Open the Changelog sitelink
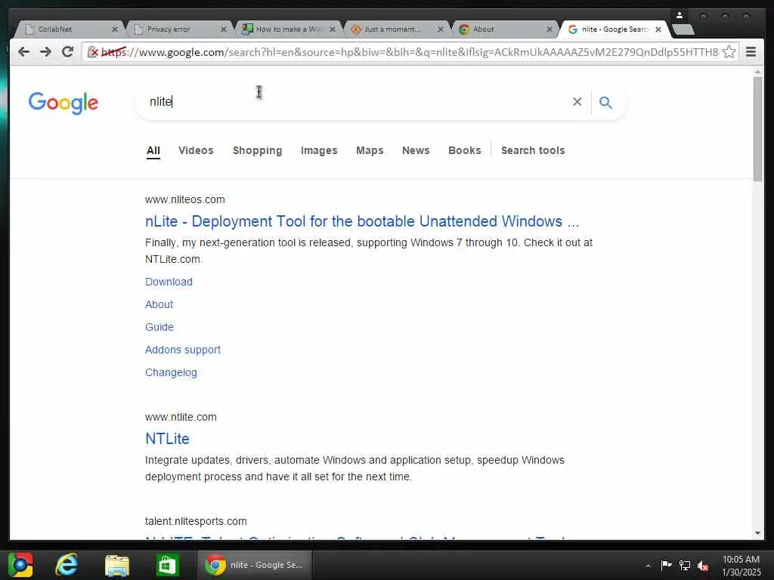This screenshot has width=774, height=580. 171,372
